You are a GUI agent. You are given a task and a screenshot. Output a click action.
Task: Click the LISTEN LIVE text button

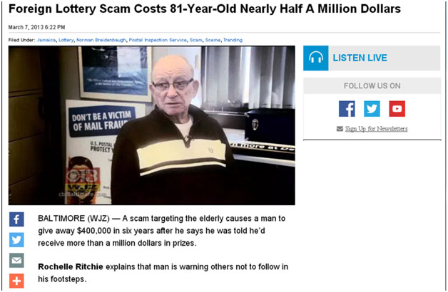point(360,58)
